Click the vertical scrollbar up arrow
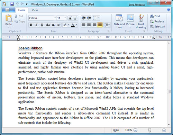This screenshot has height=135, width=173. pos(169,43)
